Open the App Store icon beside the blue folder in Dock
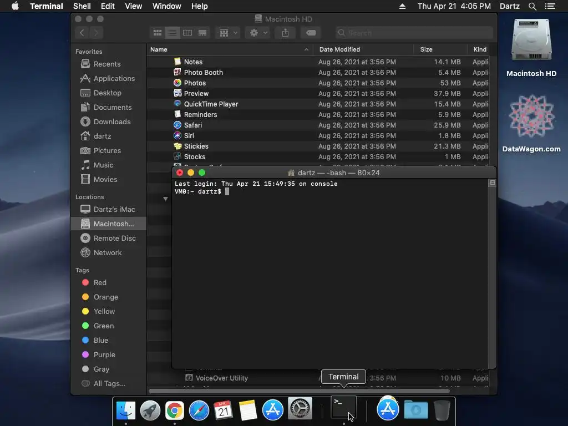Screen dimensions: 568x426 tap(388, 409)
